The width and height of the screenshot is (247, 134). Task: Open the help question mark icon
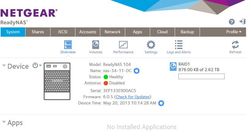tap(232, 22)
